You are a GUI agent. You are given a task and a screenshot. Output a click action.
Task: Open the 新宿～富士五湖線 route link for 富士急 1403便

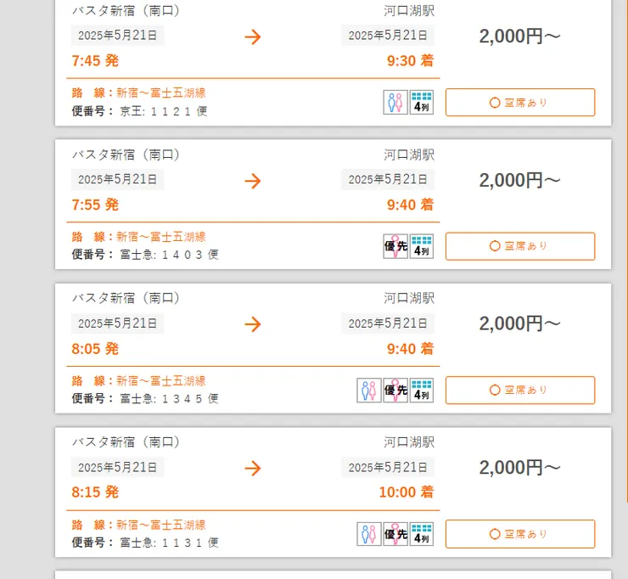coord(161,237)
